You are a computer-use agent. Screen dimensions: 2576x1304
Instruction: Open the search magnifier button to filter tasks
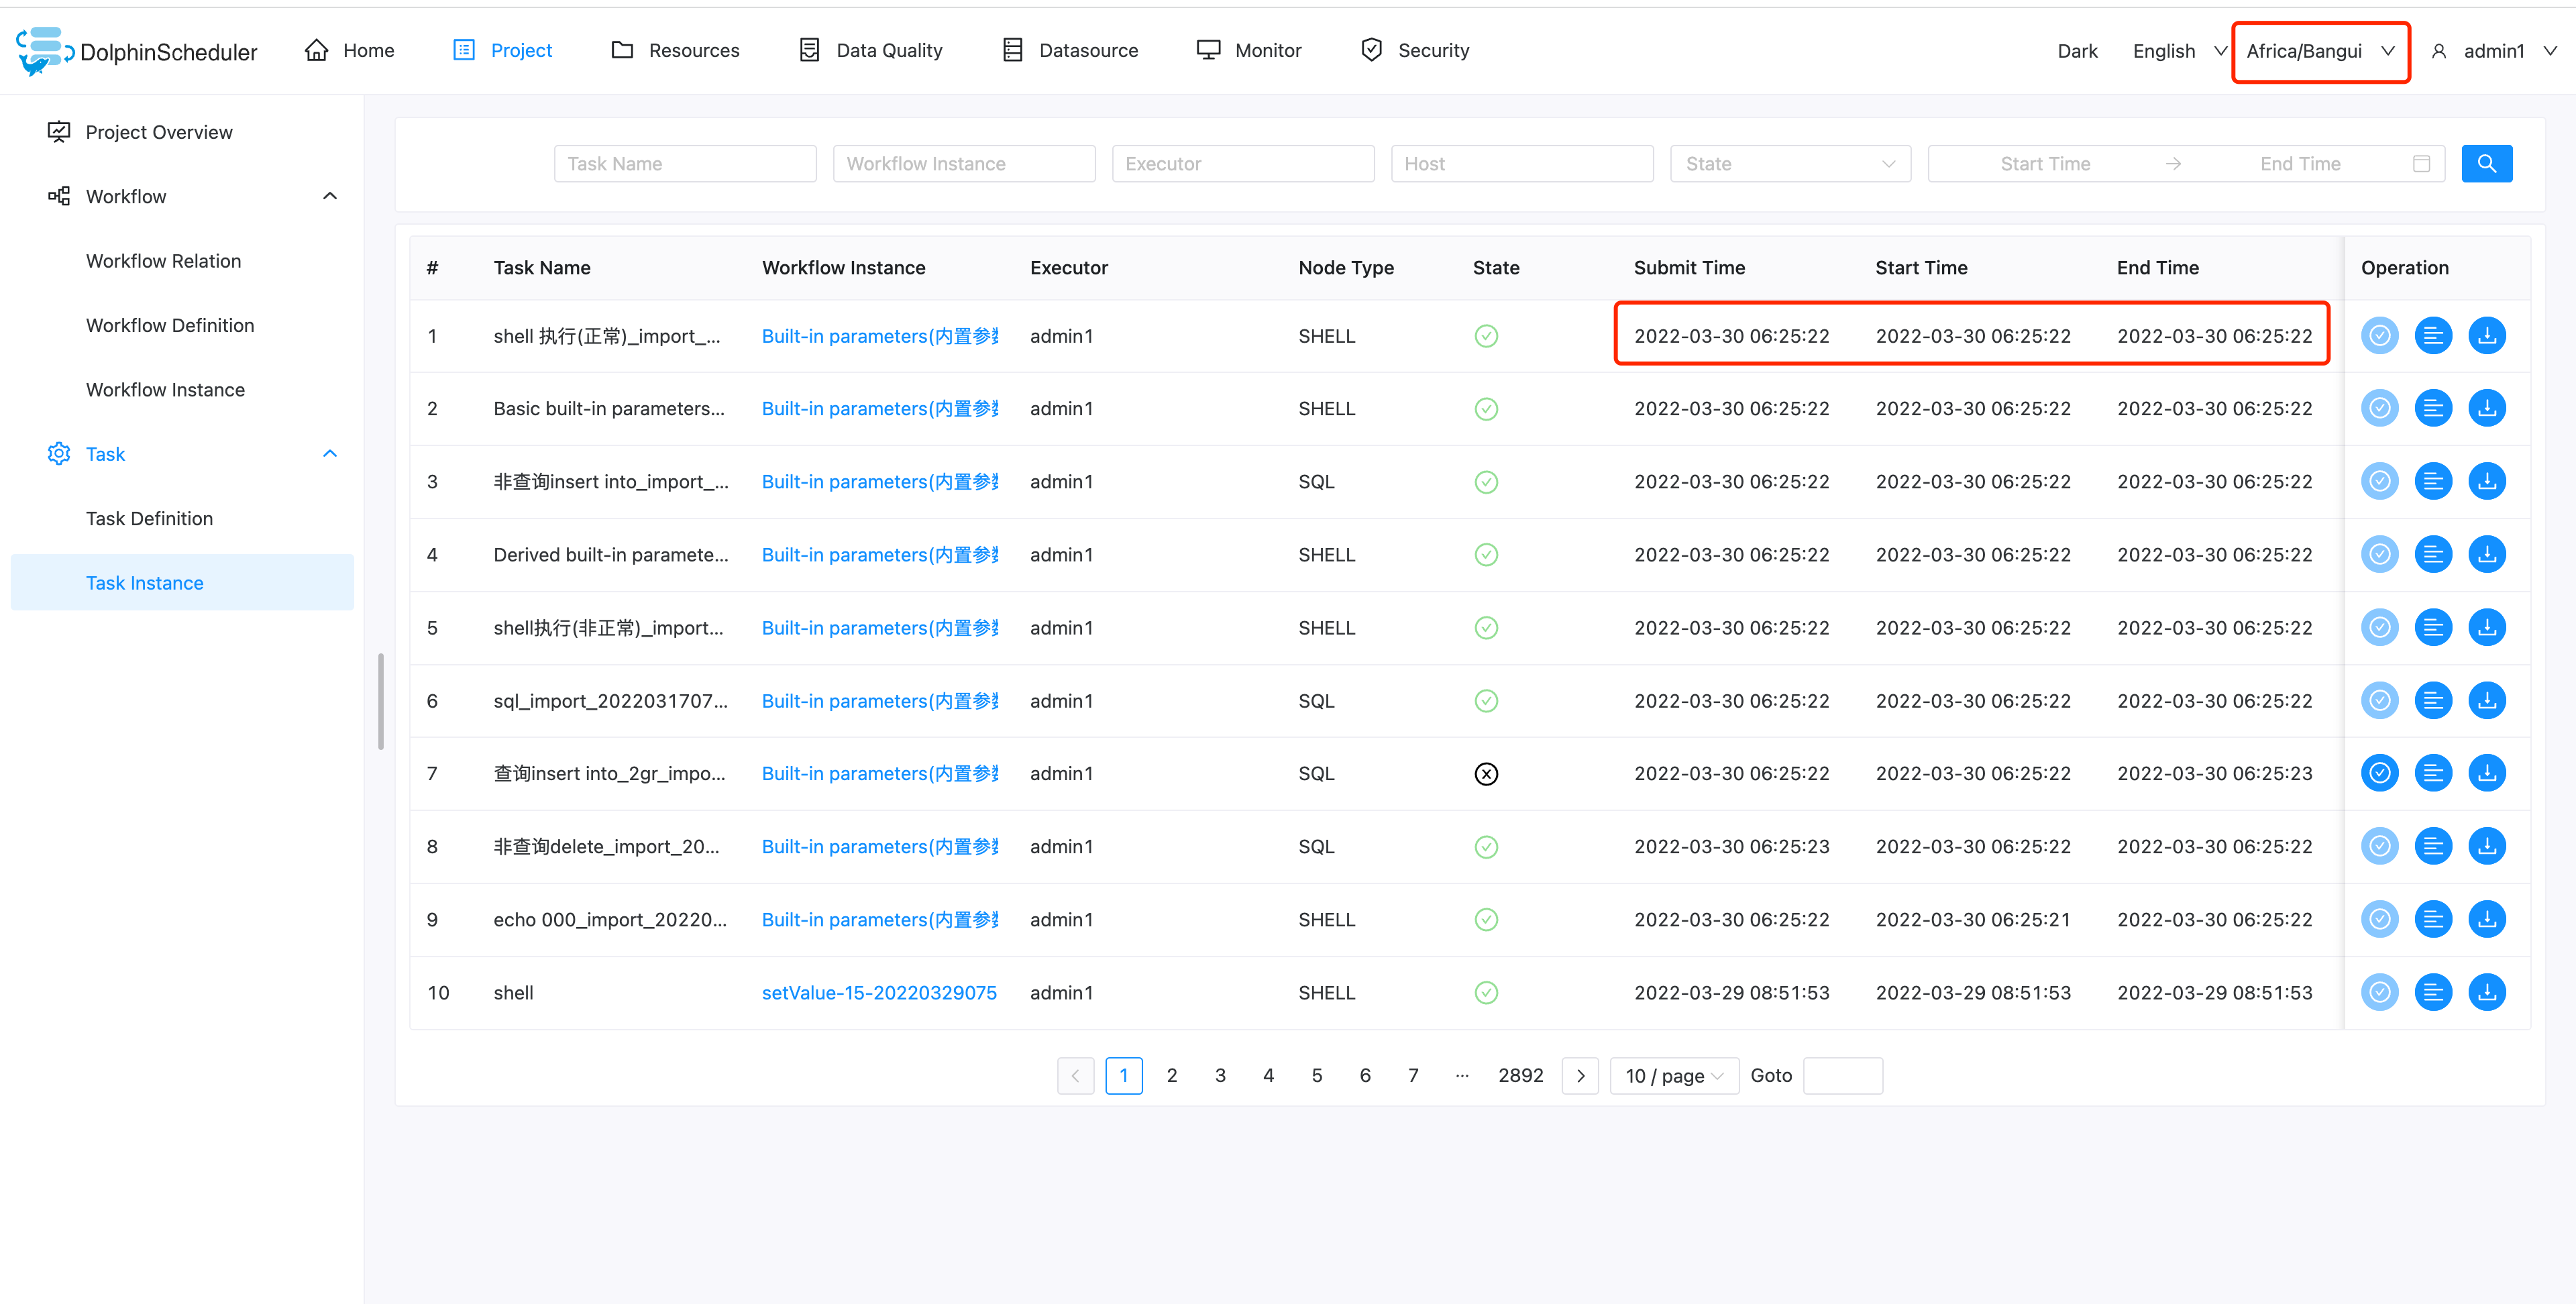tap(2487, 163)
